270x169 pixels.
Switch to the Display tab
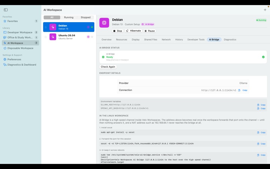136,40
